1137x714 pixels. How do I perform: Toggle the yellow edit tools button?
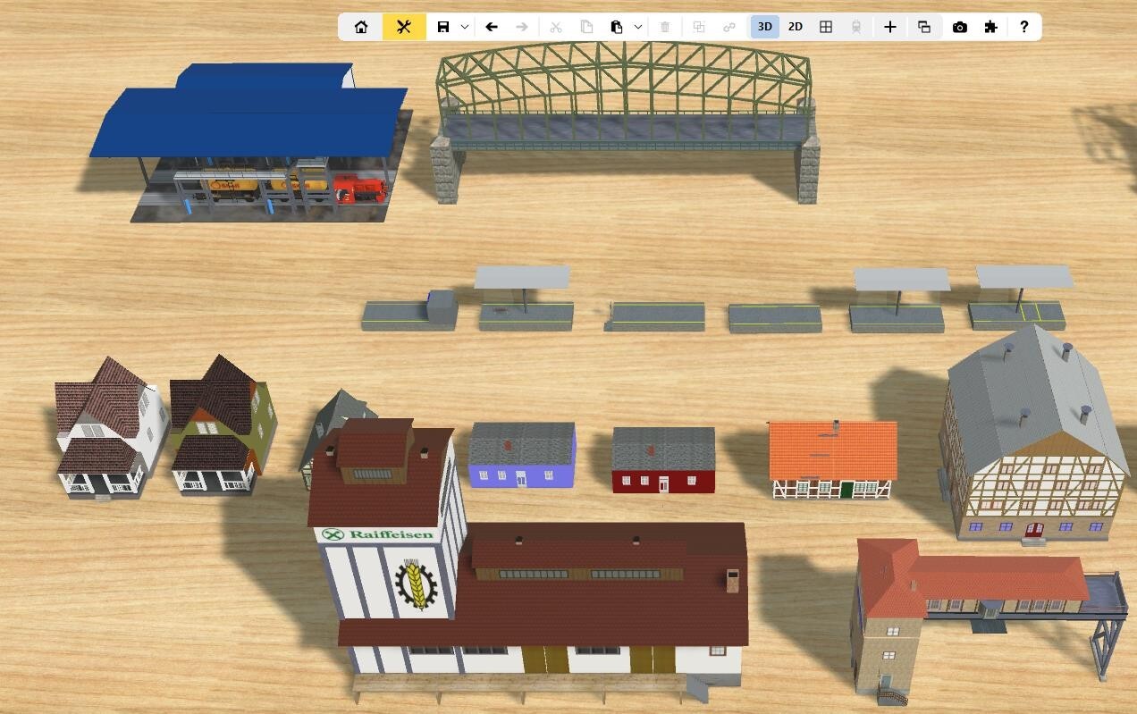tap(404, 27)
